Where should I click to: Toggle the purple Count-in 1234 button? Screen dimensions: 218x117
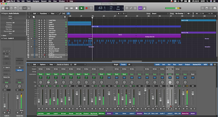[140, 8]
